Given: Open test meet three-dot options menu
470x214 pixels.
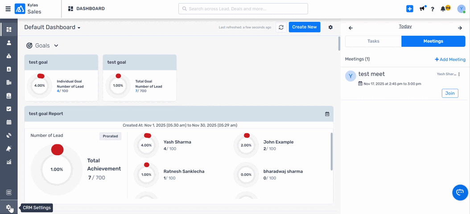Looking at the screenshot, I should coord(459,74).
